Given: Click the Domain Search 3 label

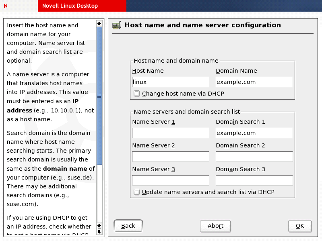Looking at the screenshot, I should point(240,169).
